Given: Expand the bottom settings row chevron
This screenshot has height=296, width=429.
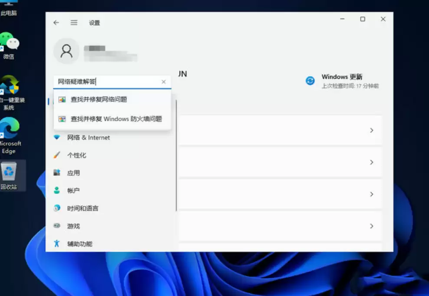Looking at the screenshot, I should coord(372,226).
